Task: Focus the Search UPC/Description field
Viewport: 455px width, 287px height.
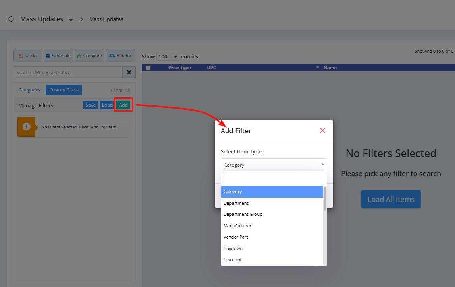Action: click(67, 72)
